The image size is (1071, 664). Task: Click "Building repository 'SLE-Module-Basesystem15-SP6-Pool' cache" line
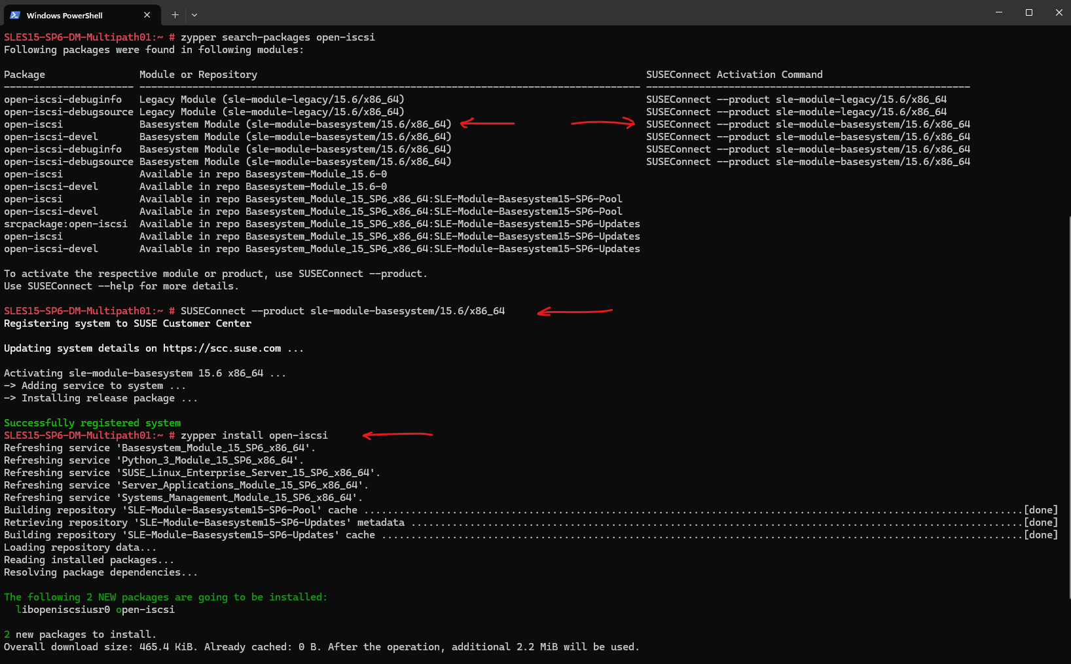tap(531, 510)
